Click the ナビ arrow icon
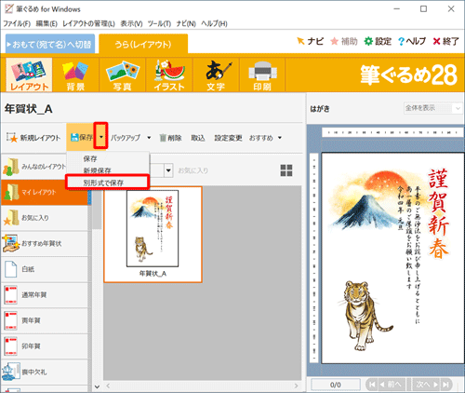Viewport: 465px width, 393px height. click(310, 41)
